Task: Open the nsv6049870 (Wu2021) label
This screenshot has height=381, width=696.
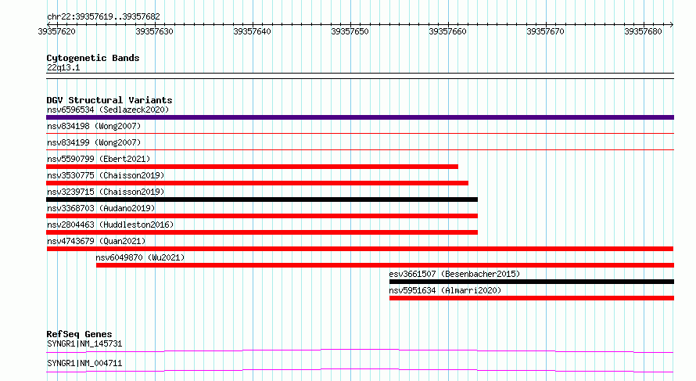Action: tap(140, 257)
